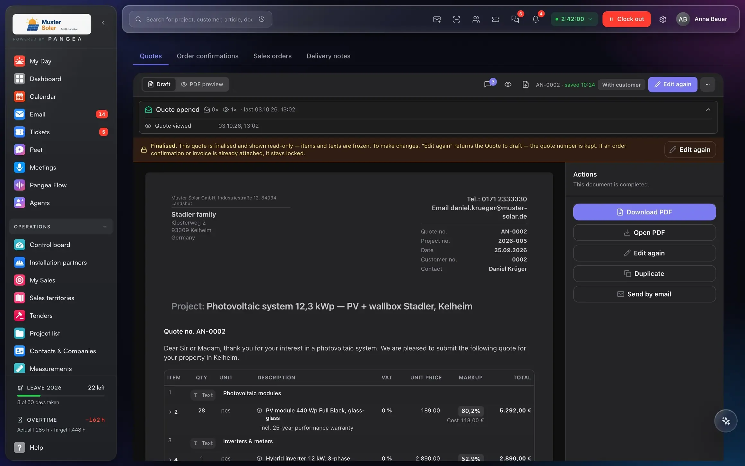Viewport: 745px width, 466px height.
Task: Collapse the OPERATIONS section
Action: click(x=61, y=227)
